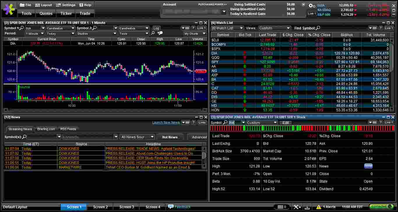Expand the DIA symbol dropdown in chart
The height and width of the screenshot is (212, 398).
click(43, 28)
